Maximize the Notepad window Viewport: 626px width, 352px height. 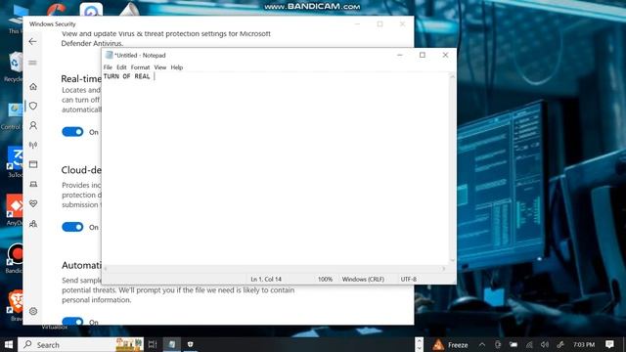(x=423, y=55)
